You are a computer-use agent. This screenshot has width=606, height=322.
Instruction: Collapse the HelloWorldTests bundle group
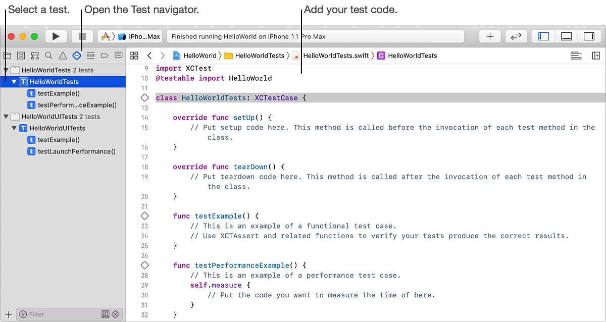coord(6,70)
